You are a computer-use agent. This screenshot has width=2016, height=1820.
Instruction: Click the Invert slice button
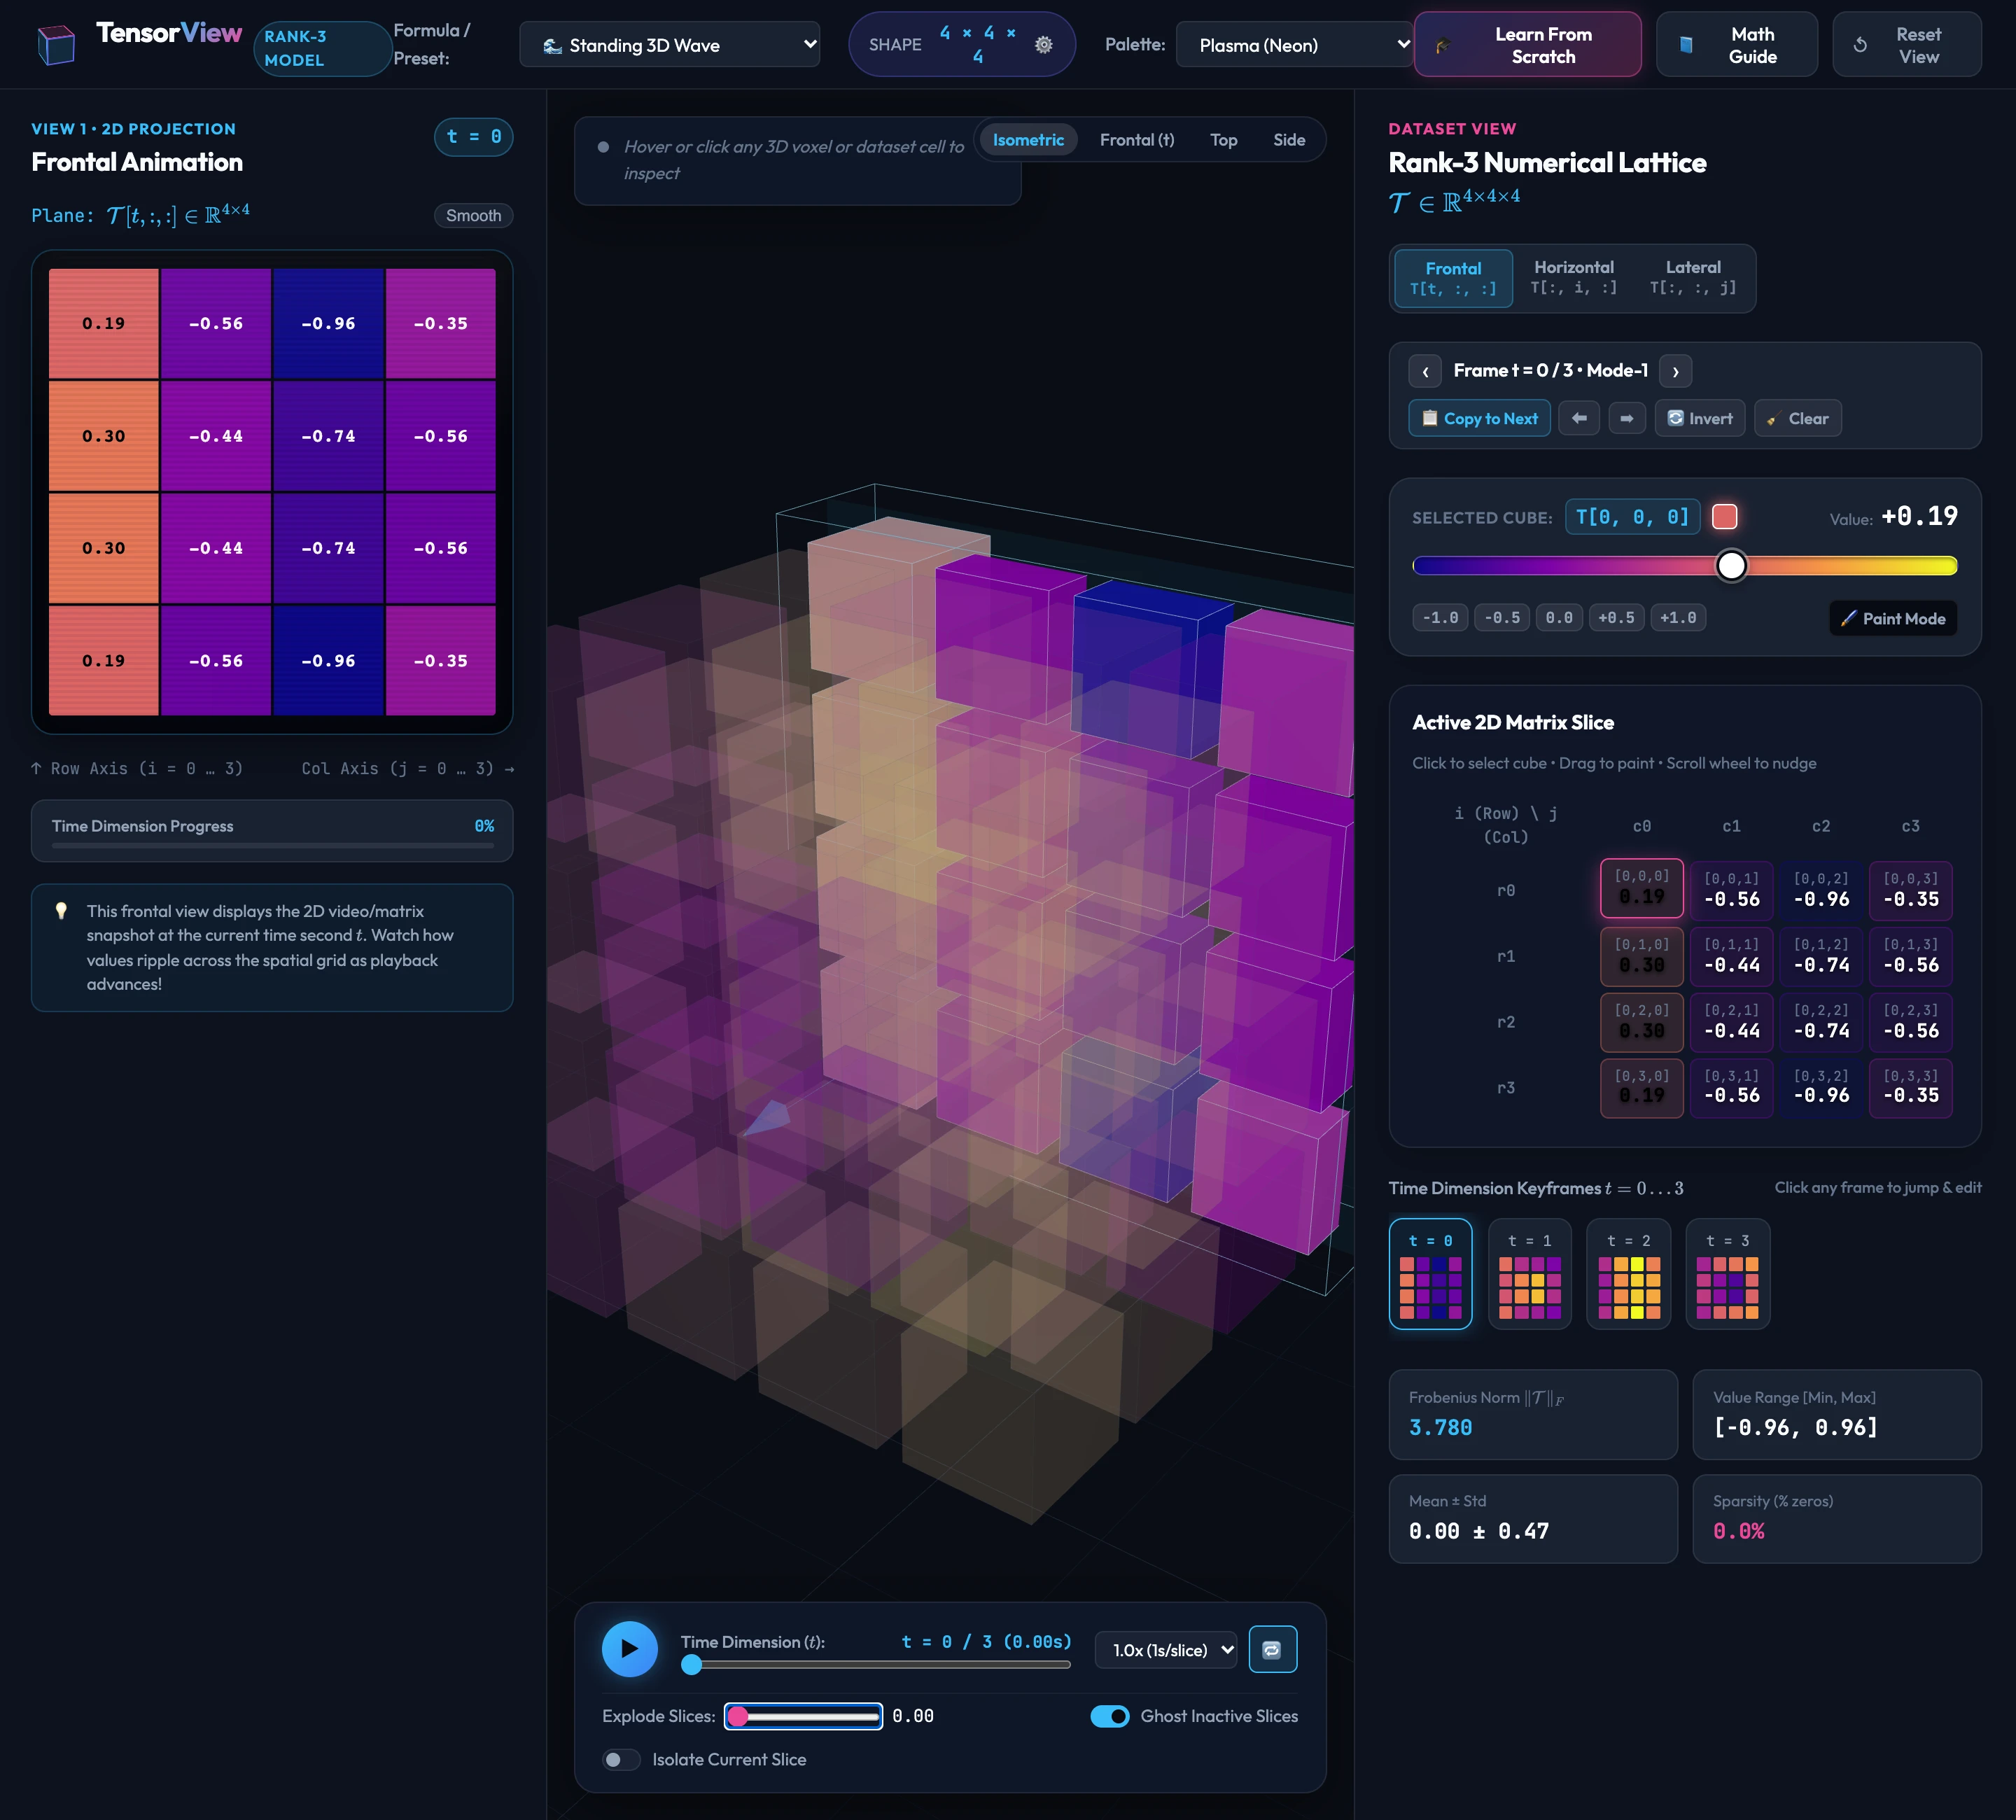click(x=1700, y=418)
